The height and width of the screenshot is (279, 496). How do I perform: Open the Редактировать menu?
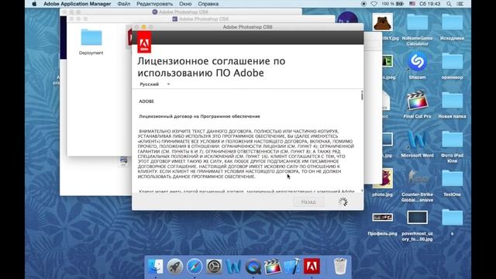click(x=154, y=4)
